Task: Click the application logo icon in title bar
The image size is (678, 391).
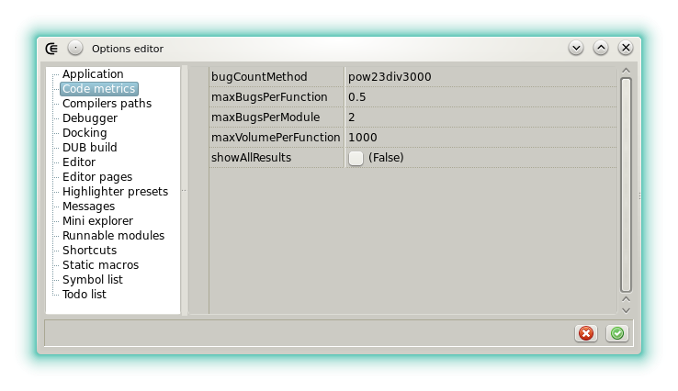Action: click(x=52, y=48)
